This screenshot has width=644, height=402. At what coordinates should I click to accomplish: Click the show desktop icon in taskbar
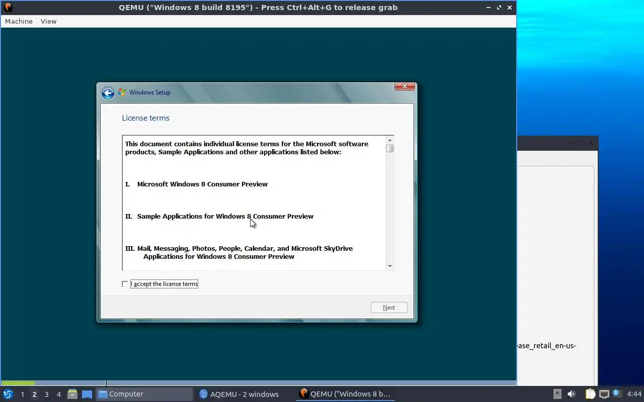[x=87, y=394]
